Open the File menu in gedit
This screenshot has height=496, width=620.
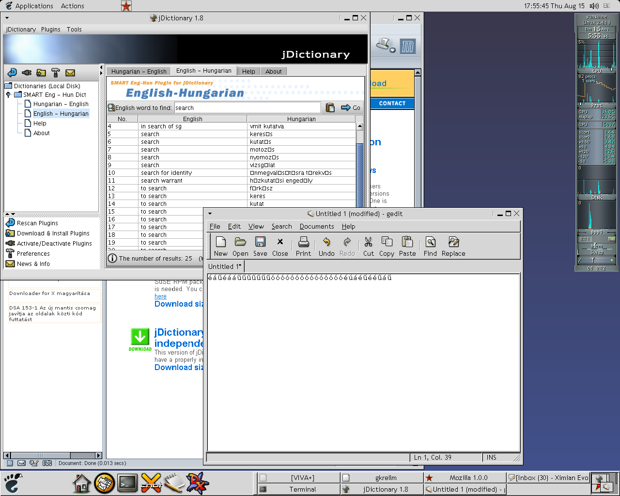coord(215,226)
